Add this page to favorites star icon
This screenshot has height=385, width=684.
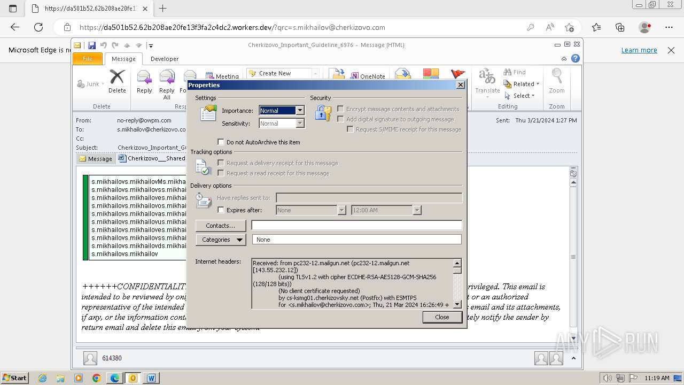(569, 27)
